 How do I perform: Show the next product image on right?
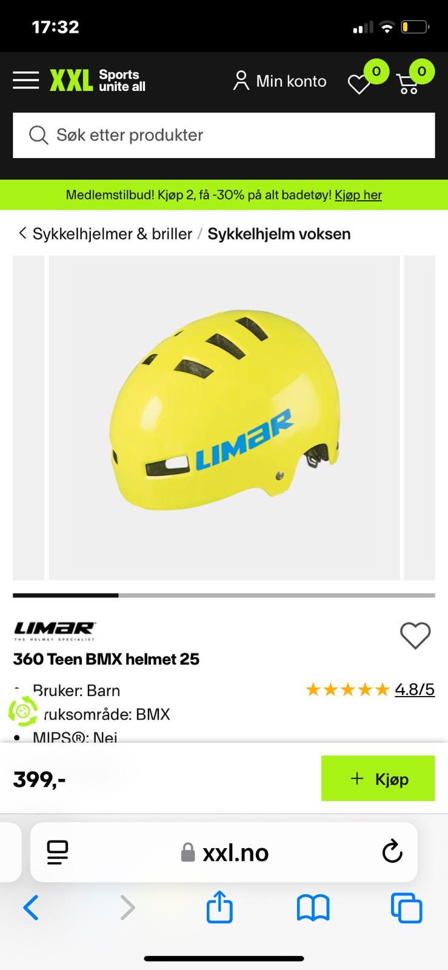(x=420, y=418)
